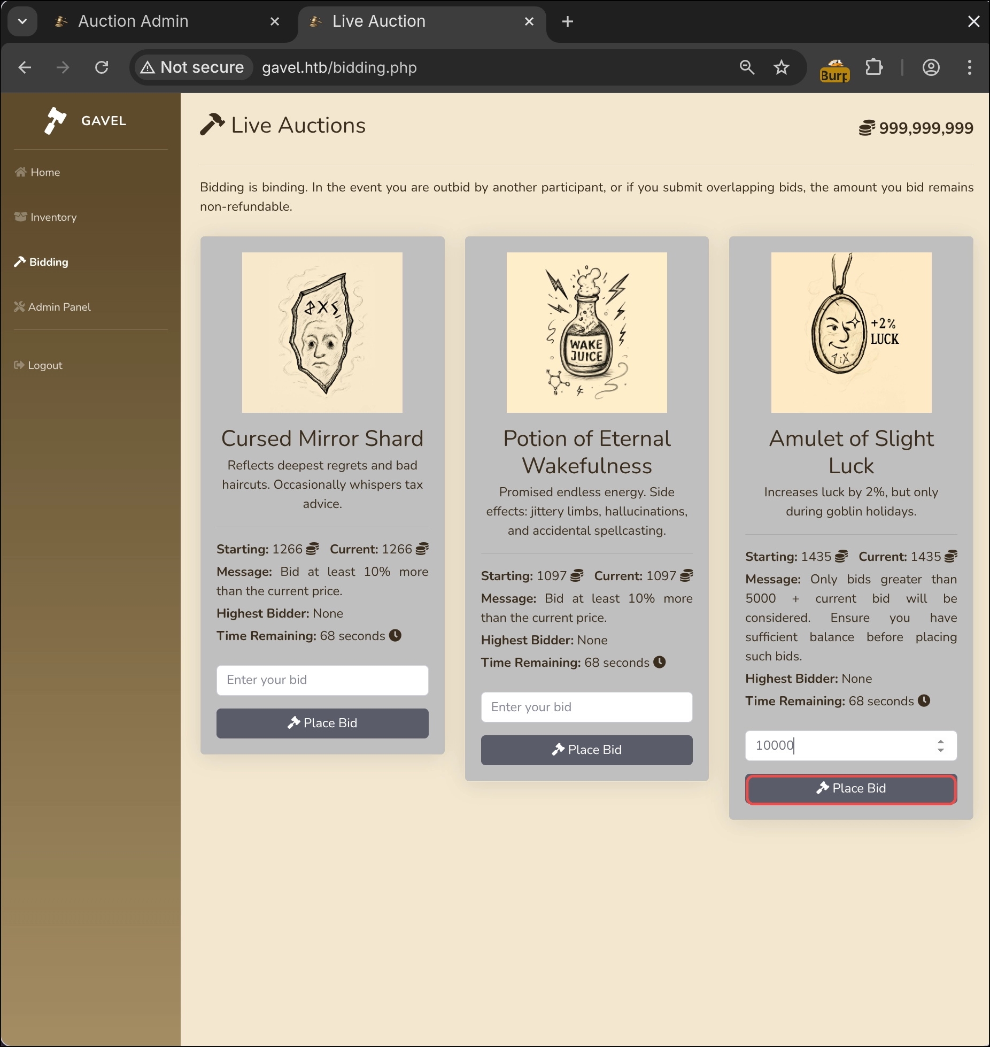Reload the bidding page
Viewport: 990px width, 1047px height.
[x=102, y=67]
